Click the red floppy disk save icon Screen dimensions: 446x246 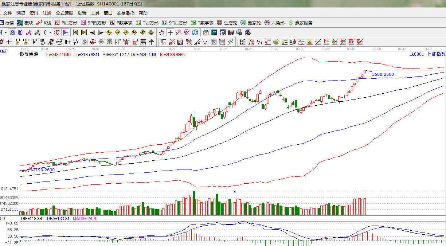pos(231,32)
